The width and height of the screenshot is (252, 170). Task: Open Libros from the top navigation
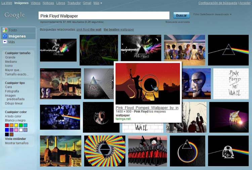click(x=61, y=3)
